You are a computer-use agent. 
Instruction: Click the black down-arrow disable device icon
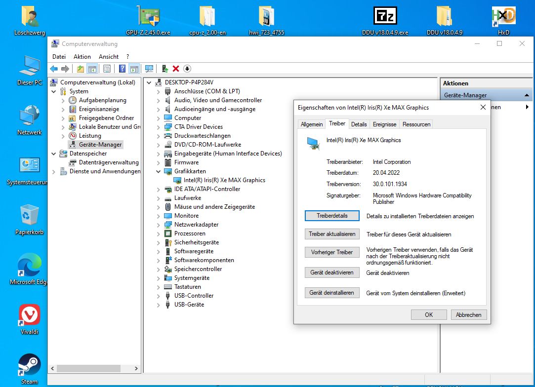[x=187, y=69]
